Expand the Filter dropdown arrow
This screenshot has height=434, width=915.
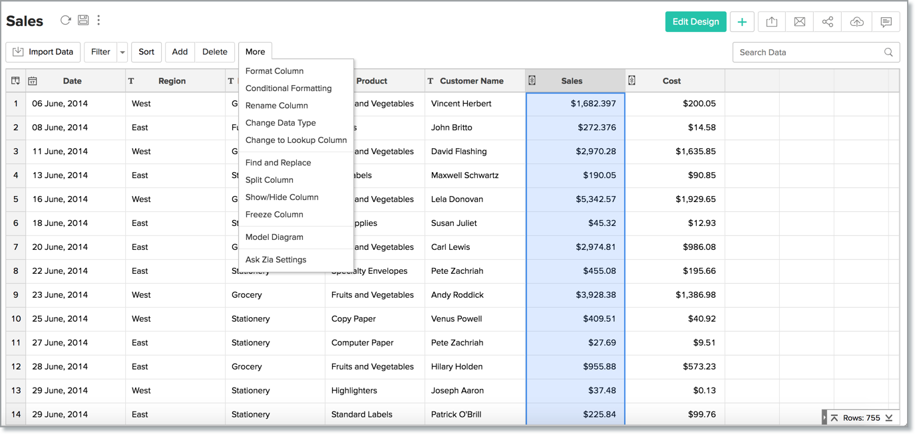(122, 52)
